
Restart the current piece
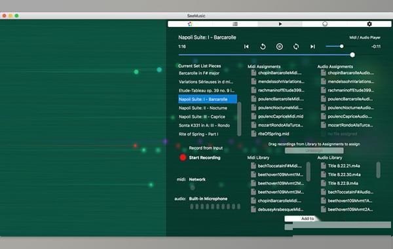[263, 47]
